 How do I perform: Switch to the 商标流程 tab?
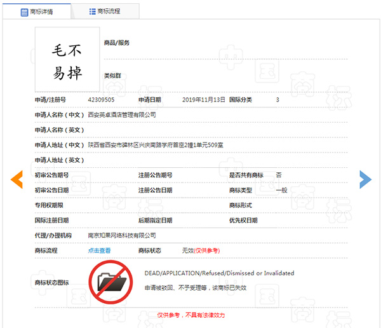tap(105, 11)
